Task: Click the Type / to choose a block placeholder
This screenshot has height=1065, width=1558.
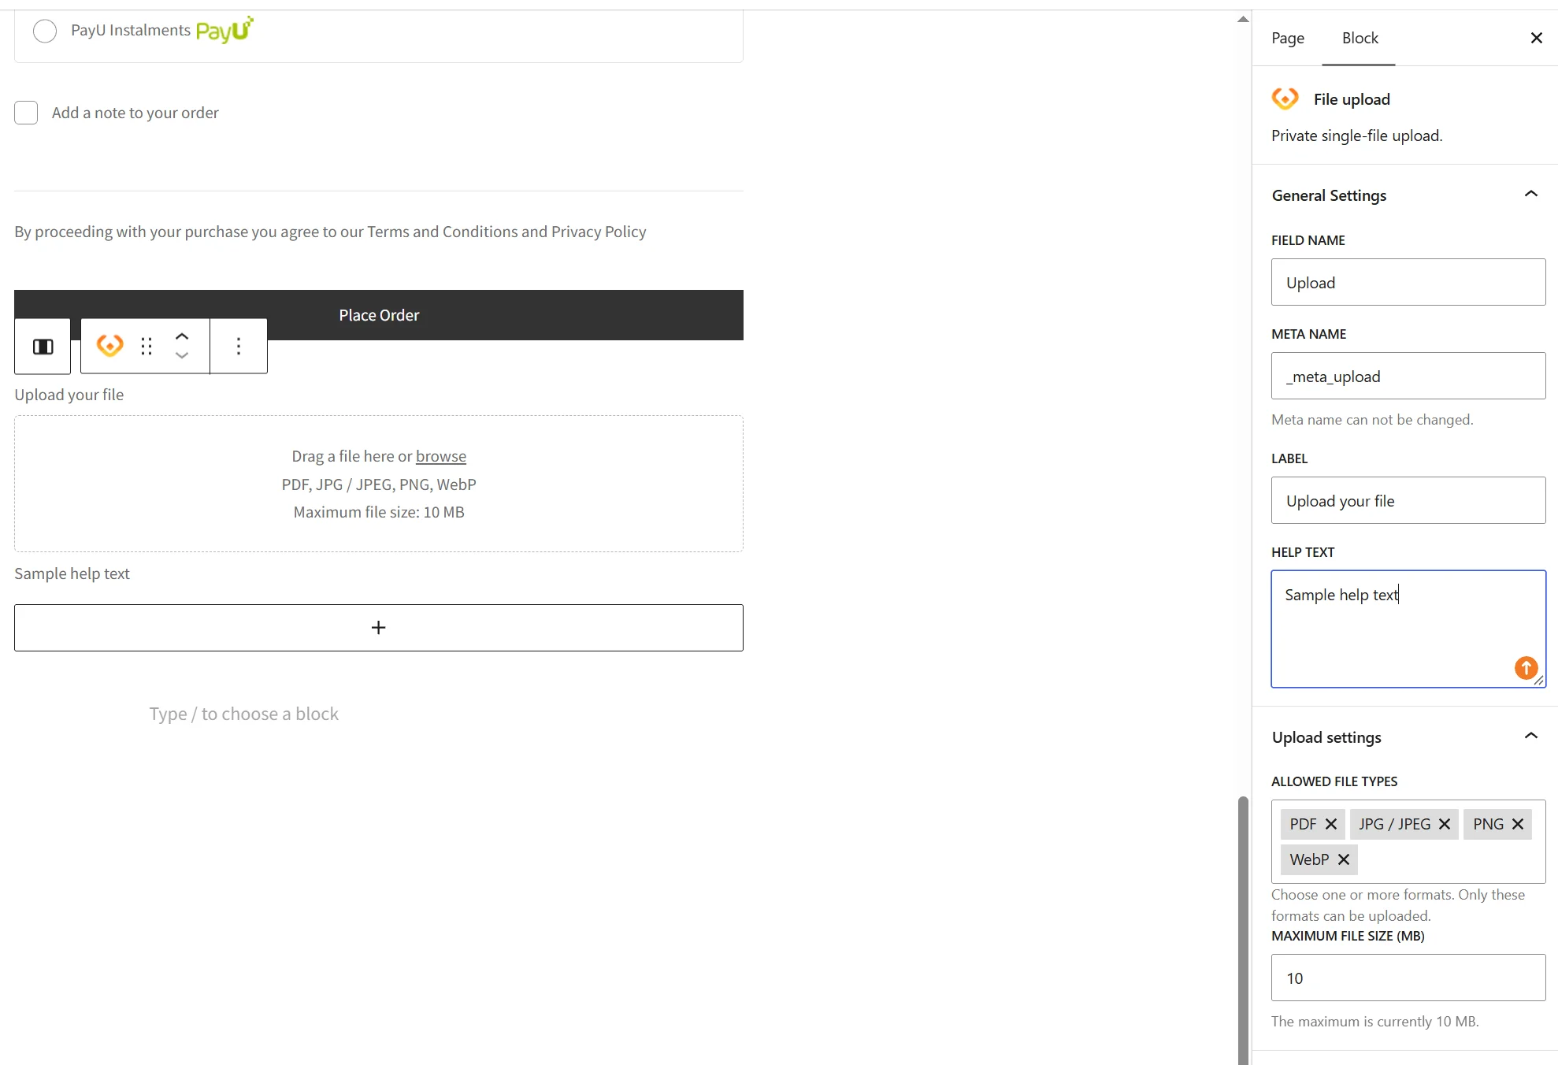Action: coord(244,714)
